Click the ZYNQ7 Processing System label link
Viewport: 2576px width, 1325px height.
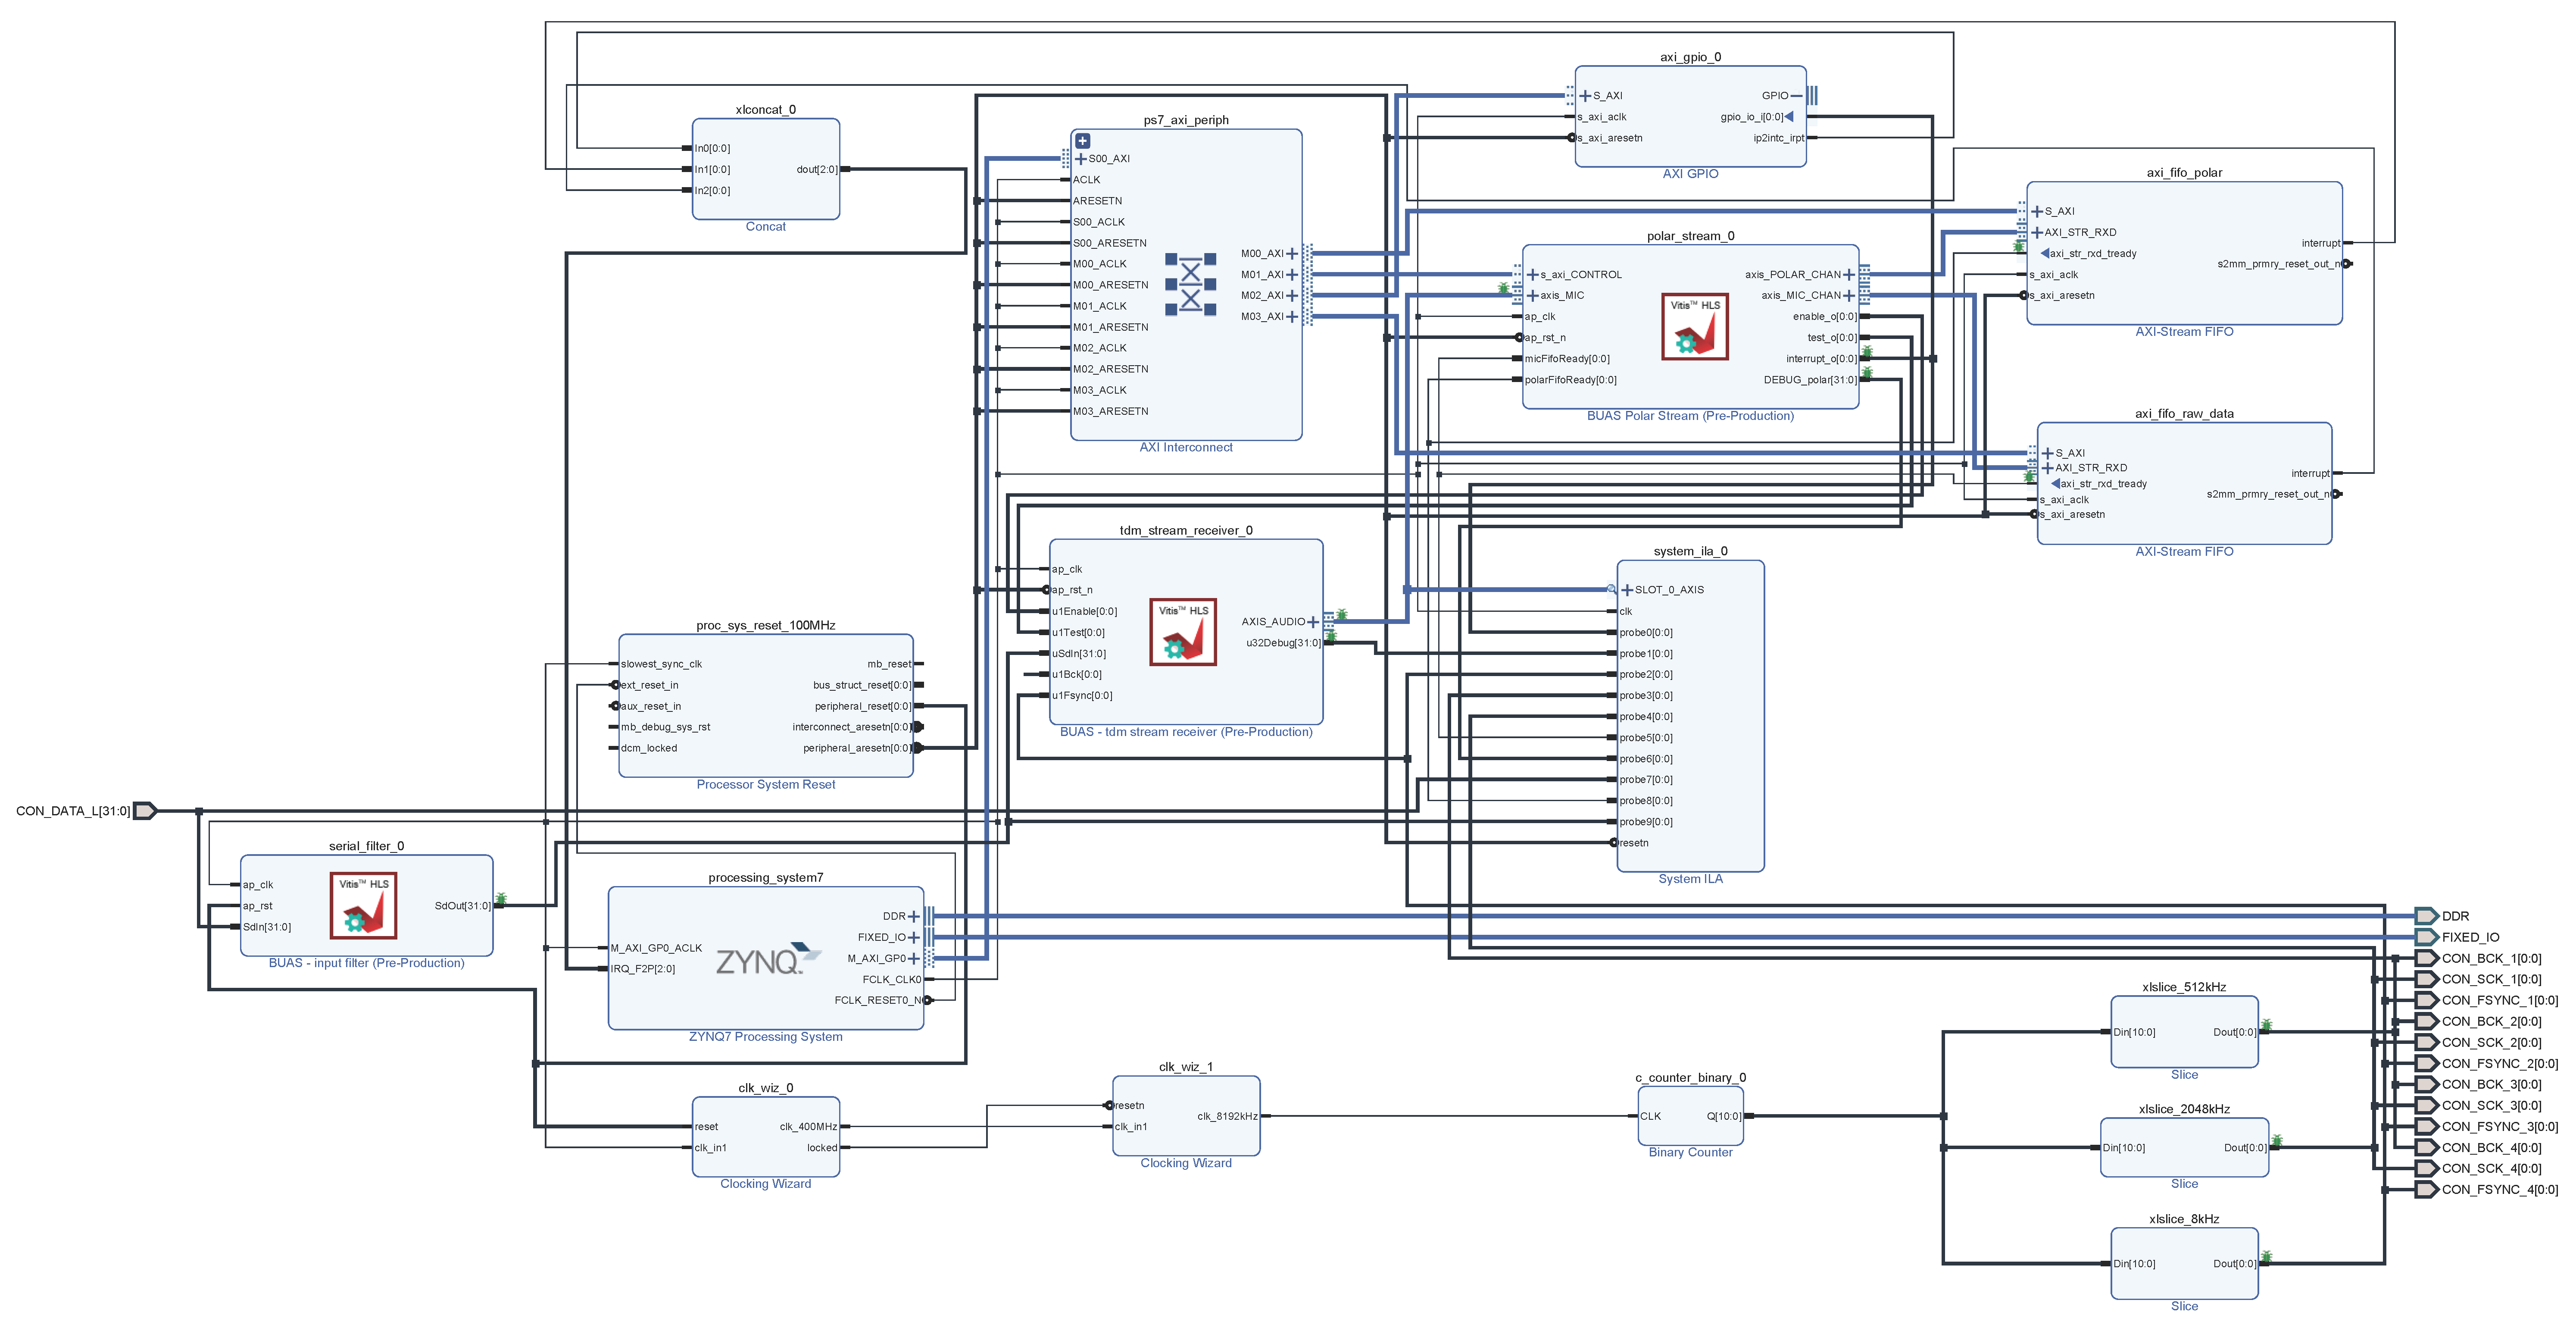765,1037
